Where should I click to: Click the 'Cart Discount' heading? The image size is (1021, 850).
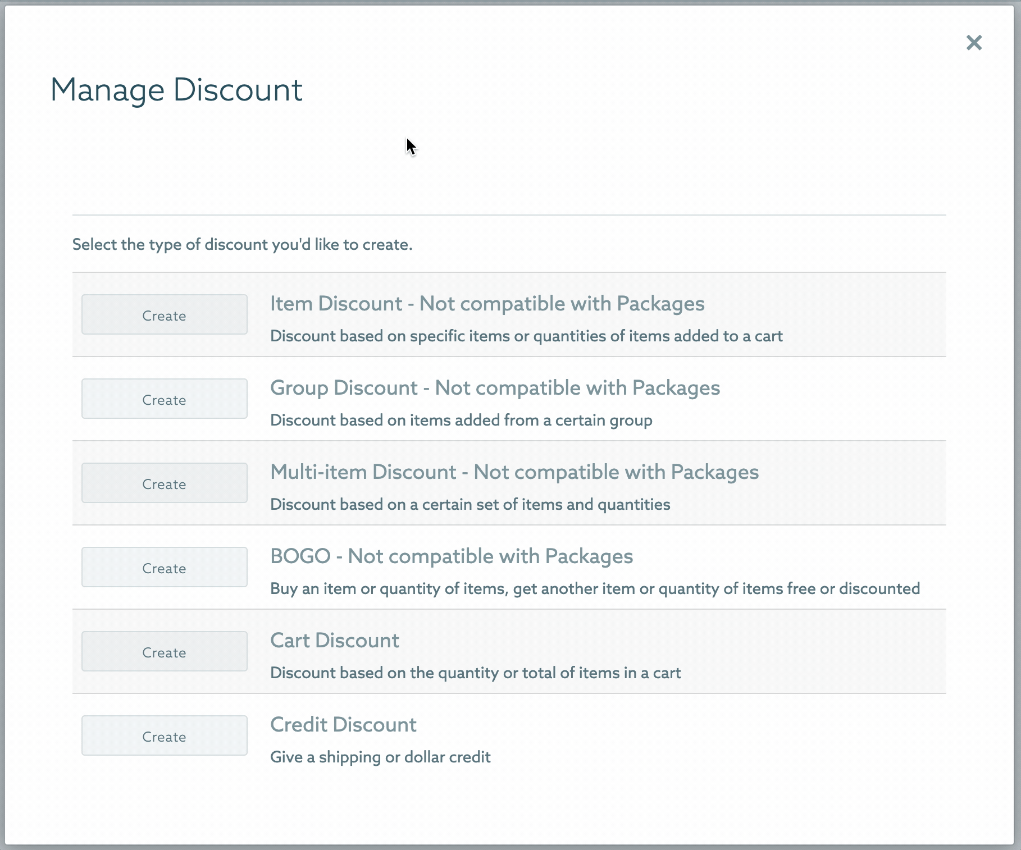(335, 641)
